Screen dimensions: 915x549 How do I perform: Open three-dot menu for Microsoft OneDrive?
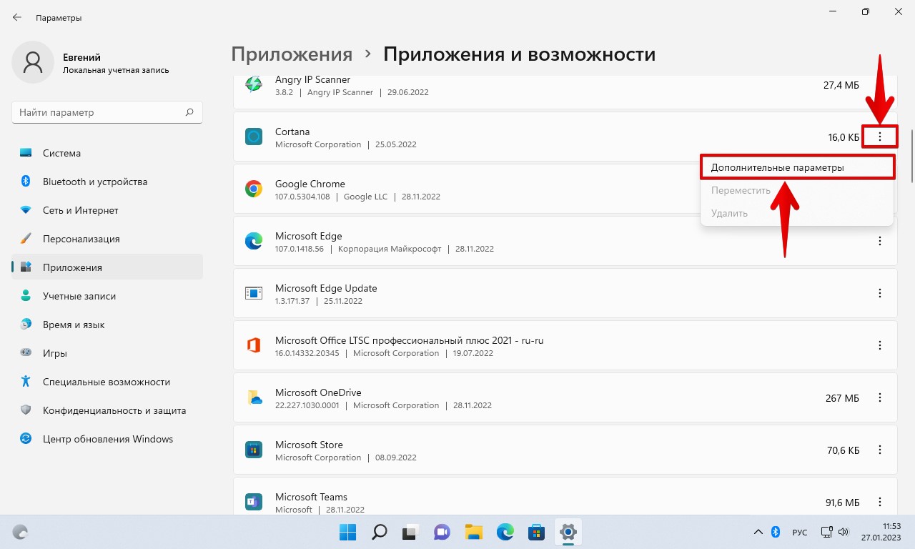880,397
